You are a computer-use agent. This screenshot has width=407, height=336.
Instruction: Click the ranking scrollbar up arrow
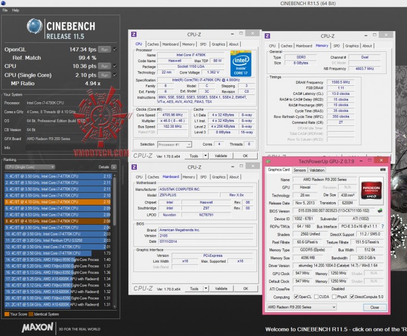pos(115,176)
